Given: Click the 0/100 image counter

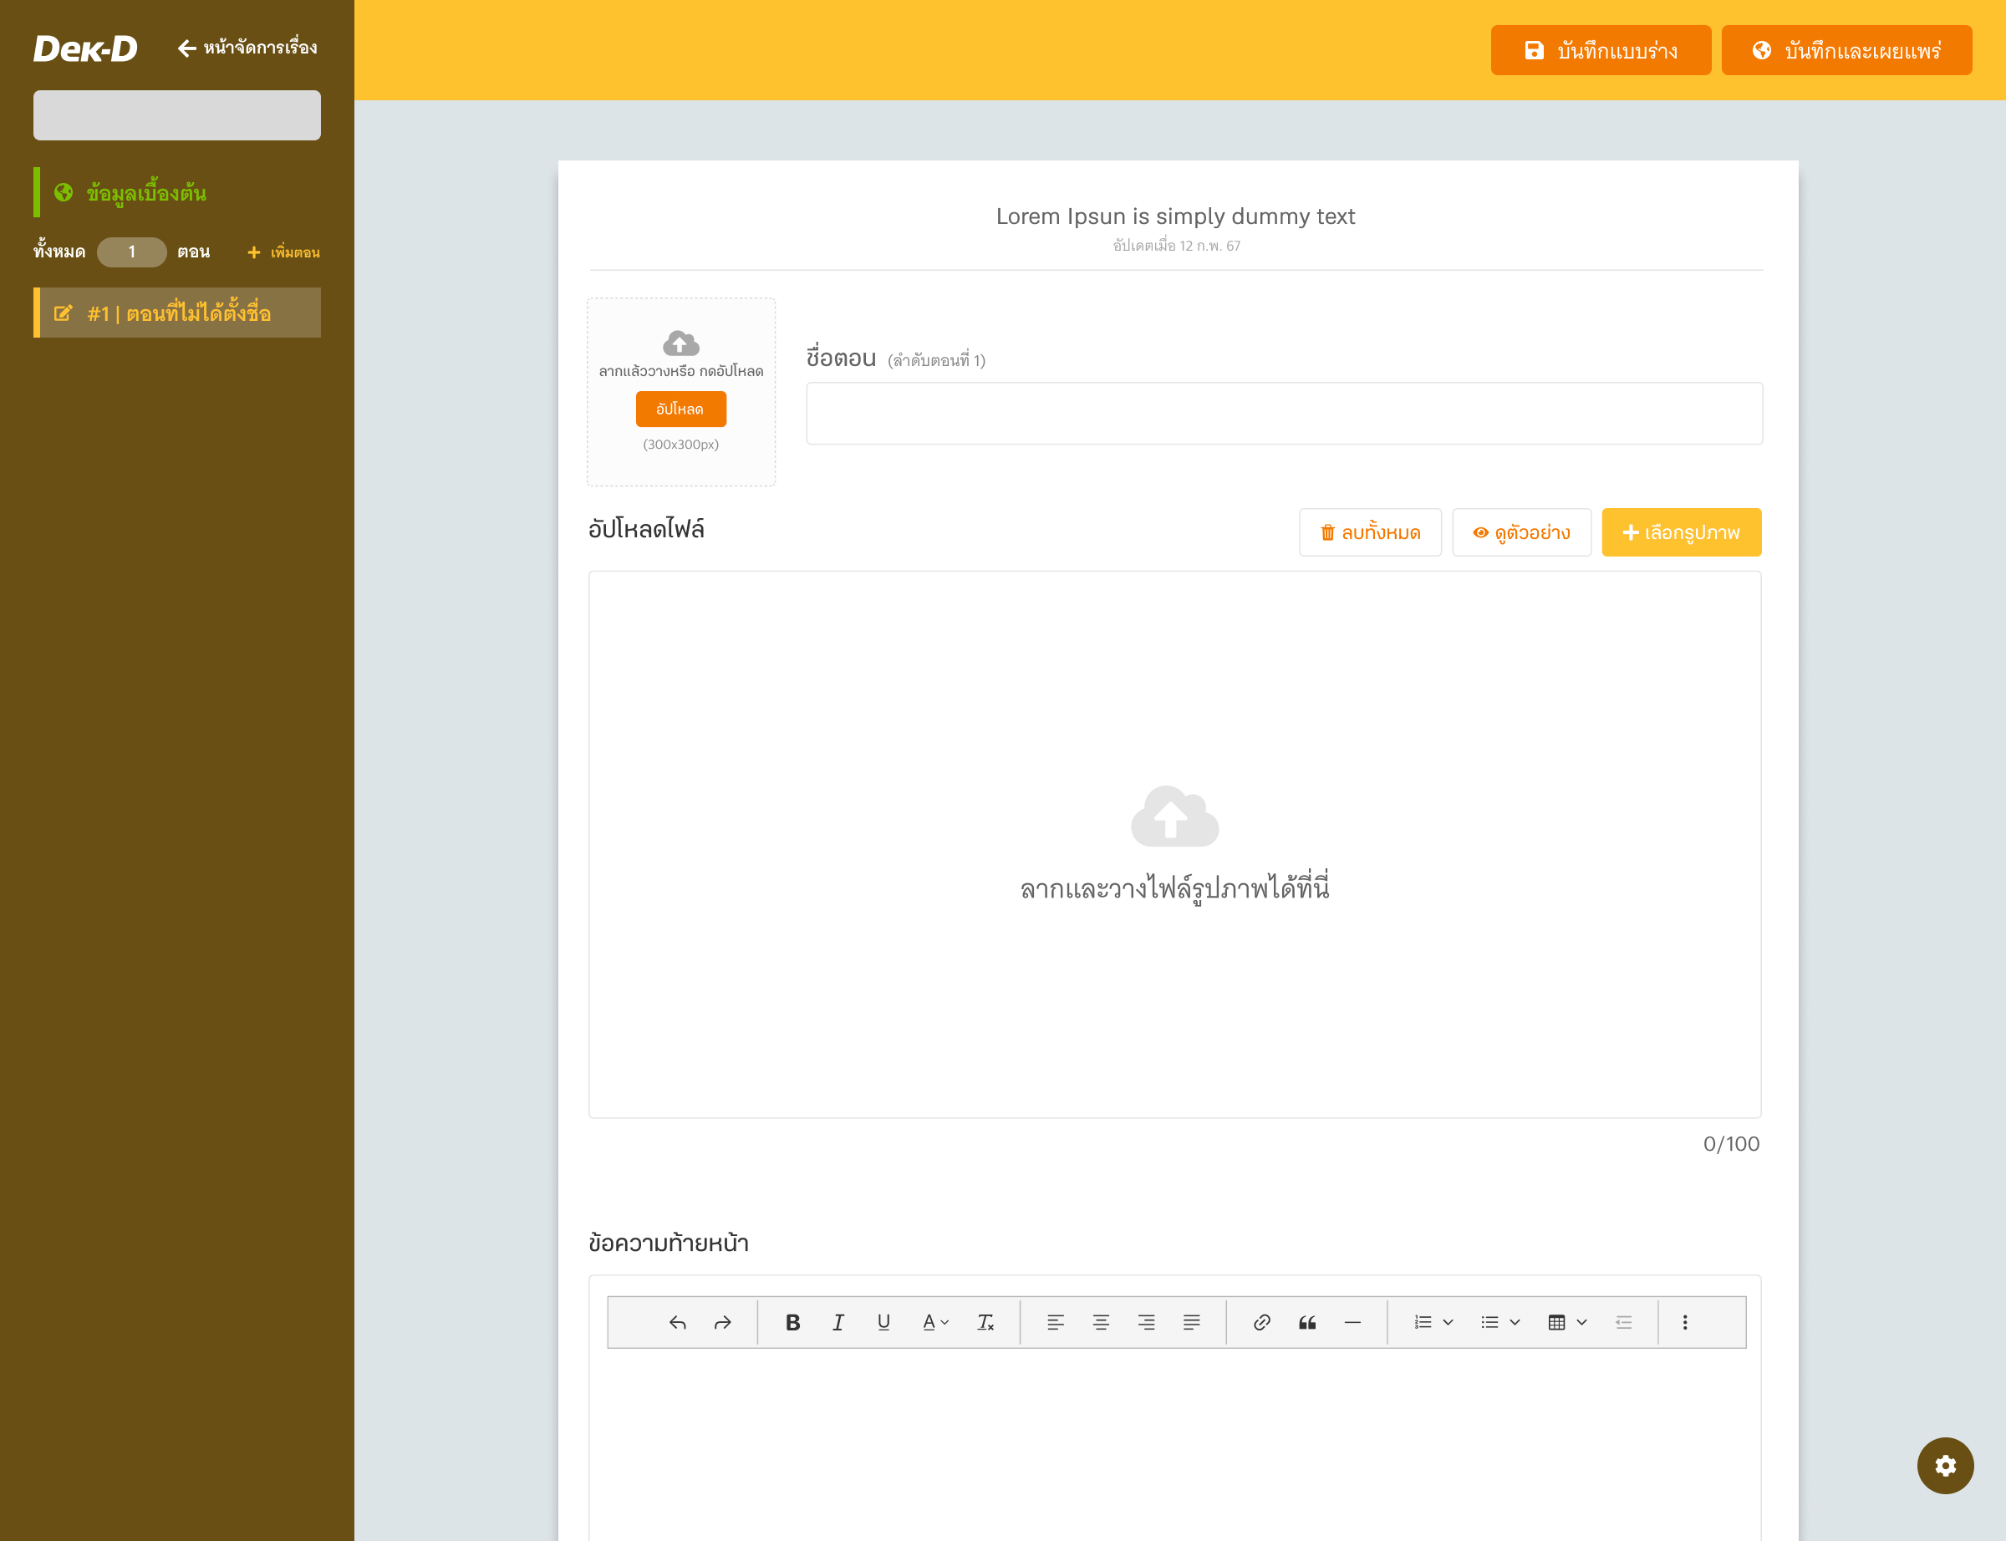Looking at the screenshot, I should point(1731,1144).
